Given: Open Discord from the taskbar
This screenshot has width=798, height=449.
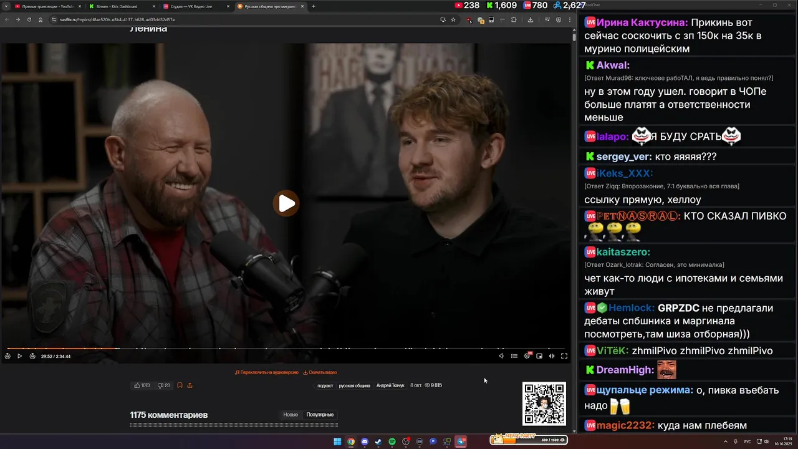Looking at the screenshot, I should pyautogui.click(x=365, y=442).
